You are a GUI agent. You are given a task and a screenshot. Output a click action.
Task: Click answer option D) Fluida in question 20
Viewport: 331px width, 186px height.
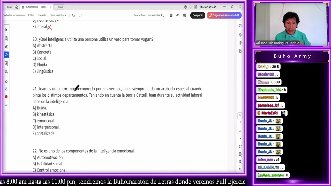coord(40,65)
